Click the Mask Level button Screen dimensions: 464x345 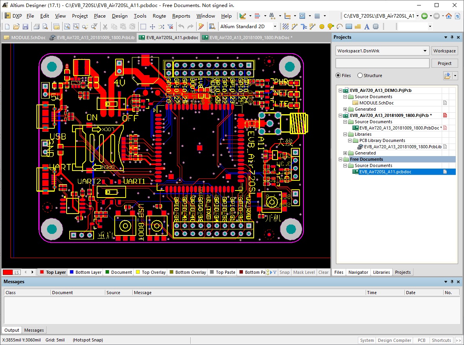pyautogui.click(x=304, y=272)
